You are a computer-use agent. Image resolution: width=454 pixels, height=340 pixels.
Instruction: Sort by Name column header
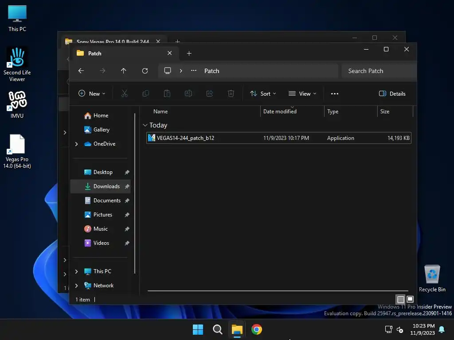click(160, 112)
